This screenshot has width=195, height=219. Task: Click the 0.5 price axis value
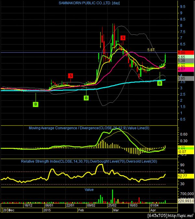(183, 119)
